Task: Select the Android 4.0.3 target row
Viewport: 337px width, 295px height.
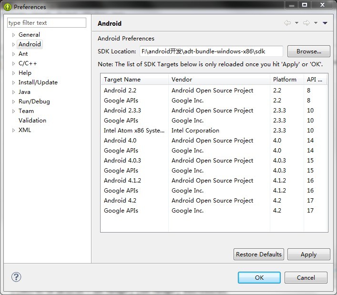Action: pos(214,160)
